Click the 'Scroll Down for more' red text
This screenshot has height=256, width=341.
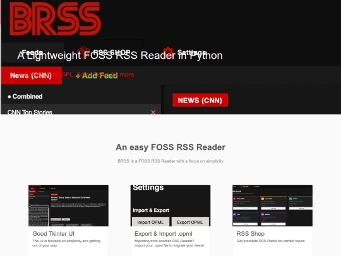pos(105,75)
